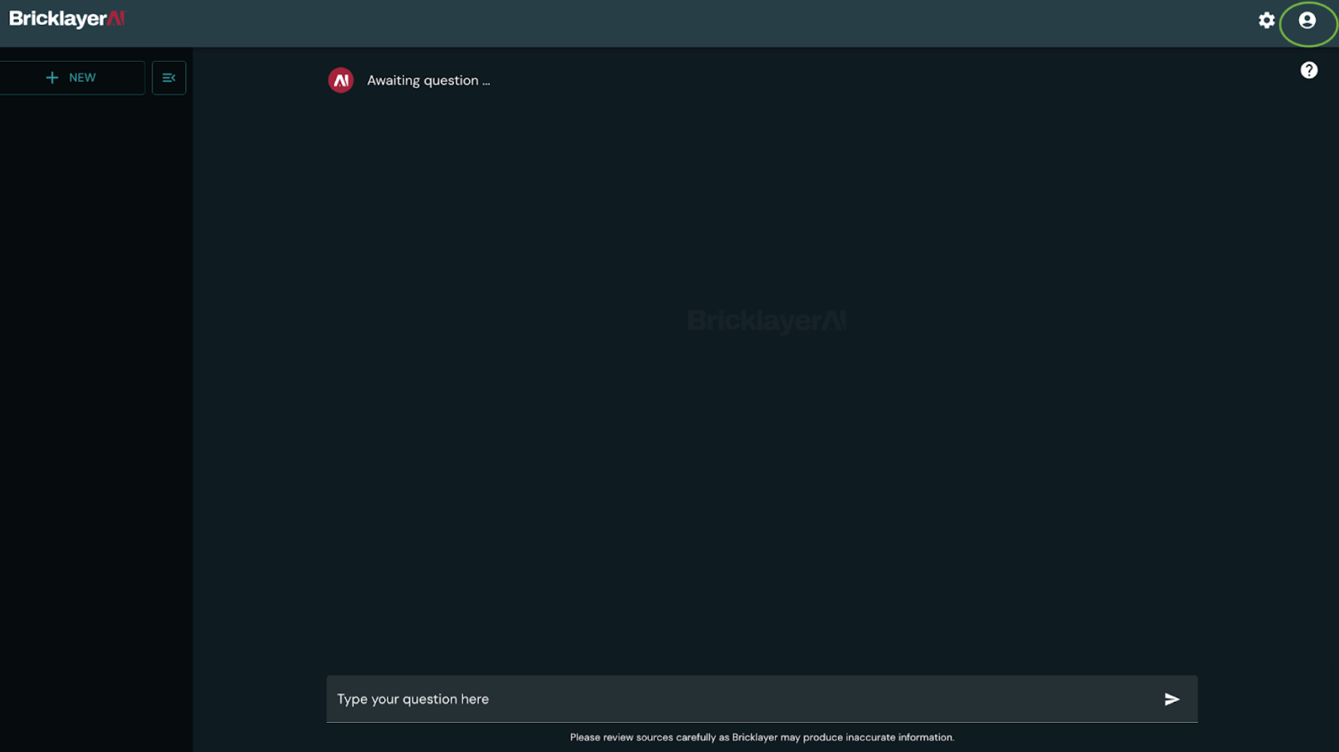Send the question with the arrow icon
Viewport: 1339px width, 752px height.
point(1171,699)
